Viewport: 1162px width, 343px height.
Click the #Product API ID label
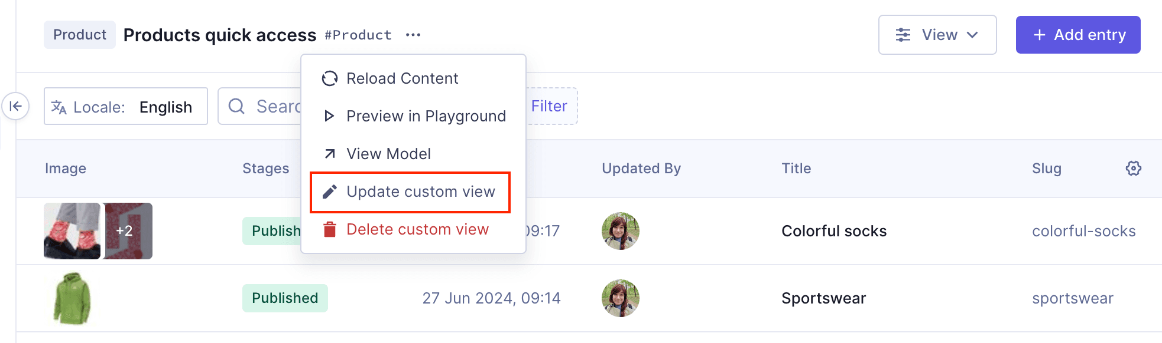click(x=358, y=35)
